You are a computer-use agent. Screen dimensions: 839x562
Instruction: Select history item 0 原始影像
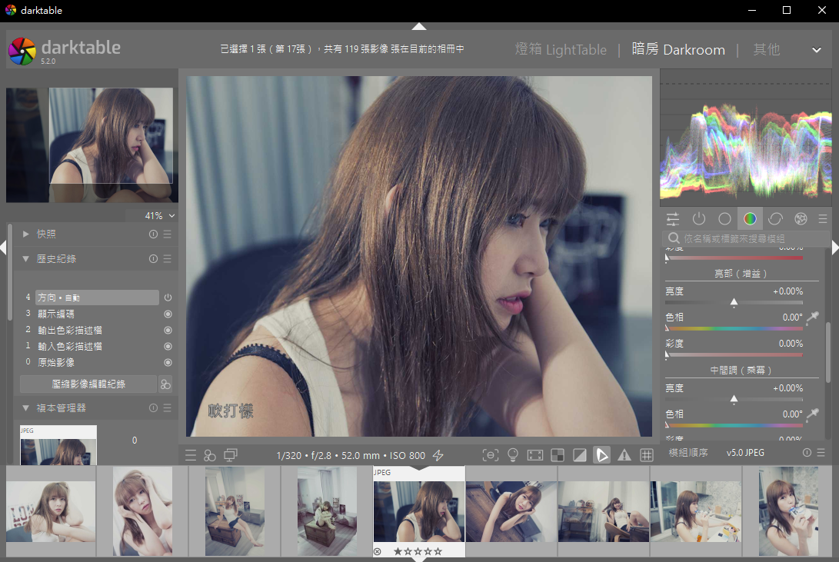point(98,362)
